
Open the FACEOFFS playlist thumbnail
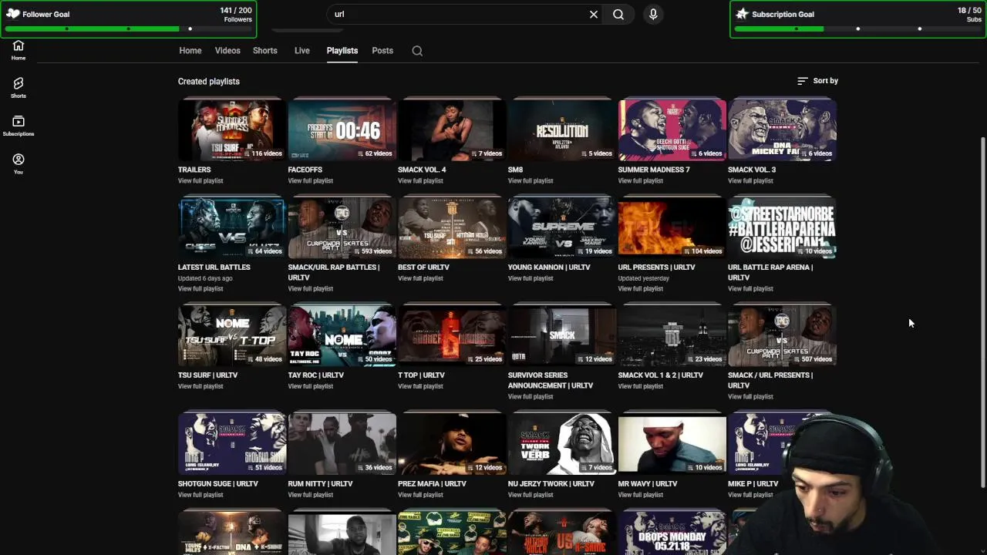pyautogui.click(x=342, y=129)
